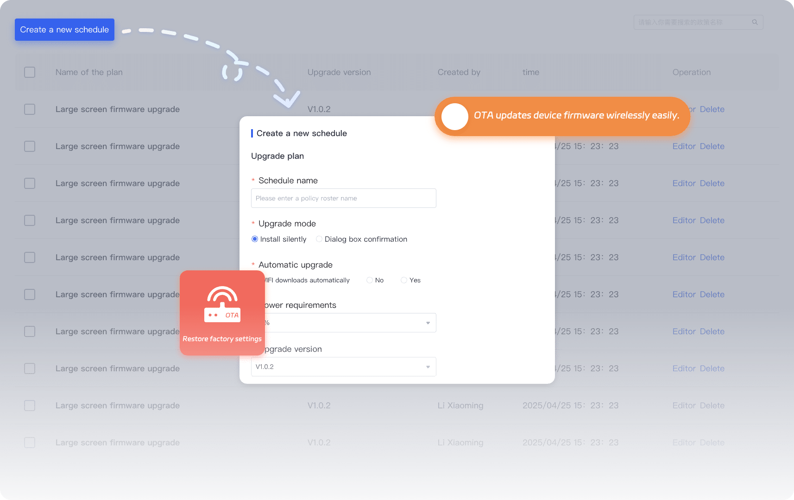This screenshot has width=794, height=500.
Task: Click the Schedule name input field
Action: tap(343, 198)
